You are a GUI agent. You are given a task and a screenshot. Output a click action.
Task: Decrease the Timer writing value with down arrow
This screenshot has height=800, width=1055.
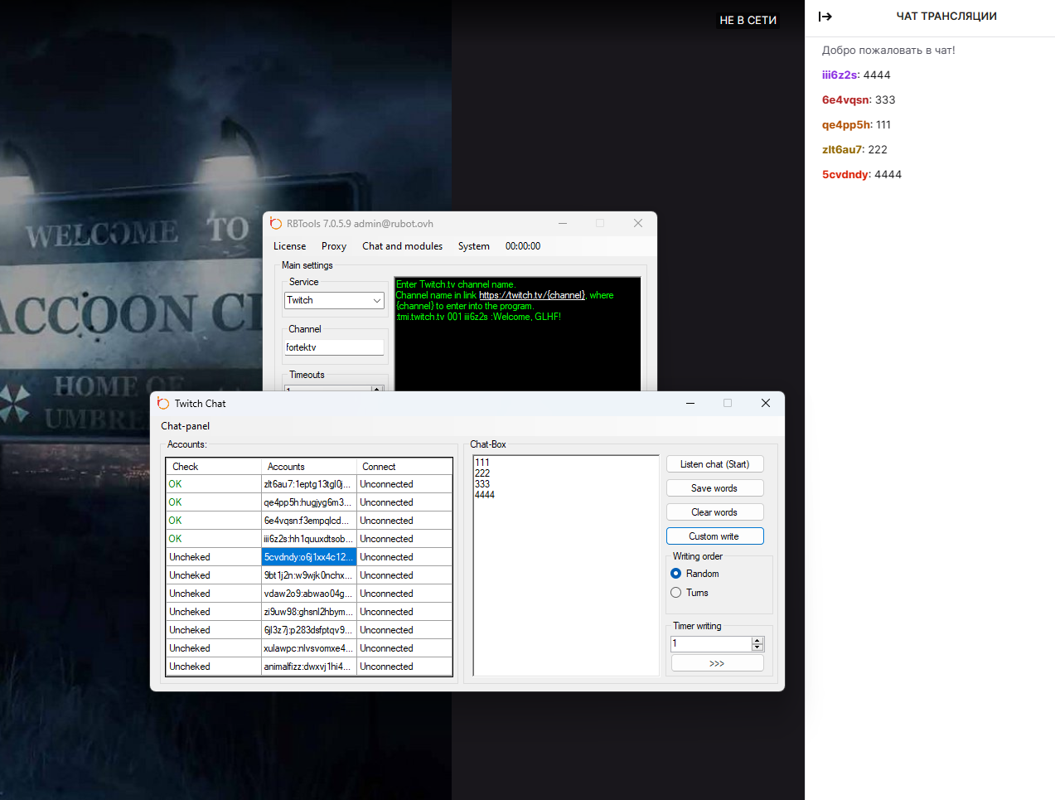point(757,647)
